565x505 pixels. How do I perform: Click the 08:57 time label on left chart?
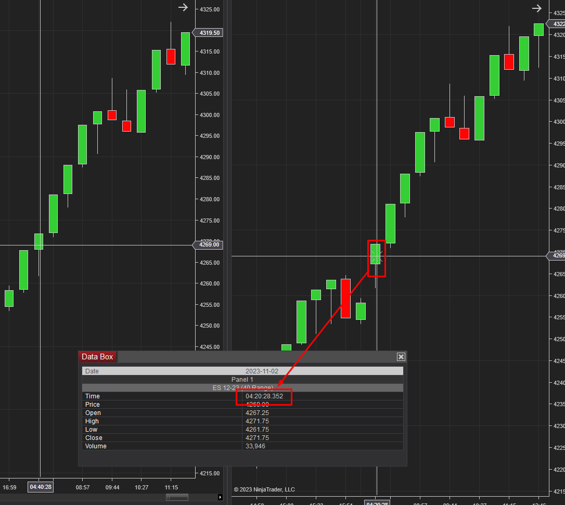(83, 487)
